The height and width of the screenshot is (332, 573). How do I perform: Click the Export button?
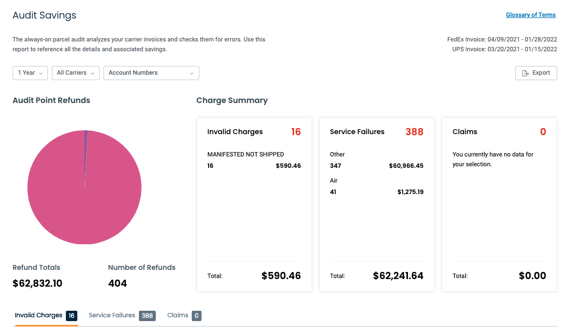pyautogui.click(x=536, y=73)
